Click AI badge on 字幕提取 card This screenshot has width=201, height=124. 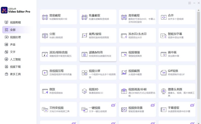coord(192,105)
